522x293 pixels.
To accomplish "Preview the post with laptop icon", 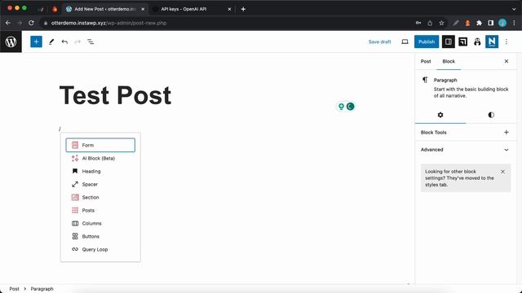I will click(x=405, y=42).
